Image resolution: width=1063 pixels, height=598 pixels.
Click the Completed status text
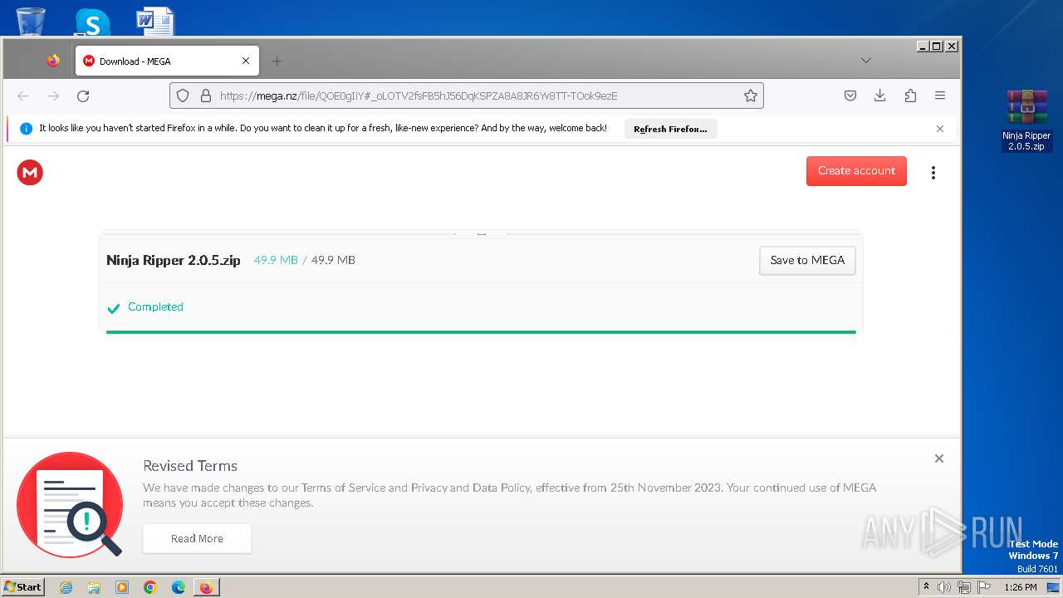pyautogui.click(x=155, y=306)
